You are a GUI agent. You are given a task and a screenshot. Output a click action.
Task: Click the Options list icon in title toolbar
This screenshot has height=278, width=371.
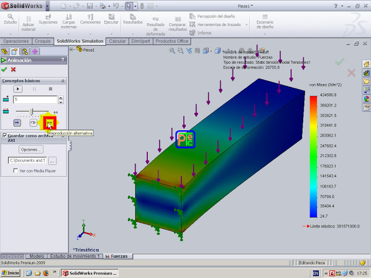point(151,6)
